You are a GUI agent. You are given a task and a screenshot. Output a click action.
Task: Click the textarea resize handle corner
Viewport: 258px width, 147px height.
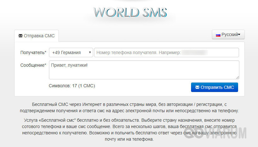coord(237,77)
